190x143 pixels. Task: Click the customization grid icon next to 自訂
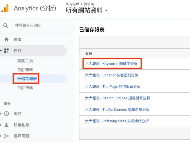click(x=6, y=51)
